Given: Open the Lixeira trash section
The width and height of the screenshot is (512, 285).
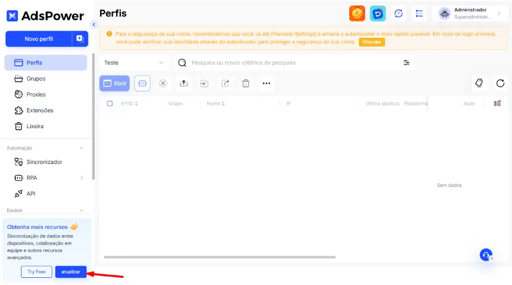Looking at the screenshot, I should click(x=46, y=126).
